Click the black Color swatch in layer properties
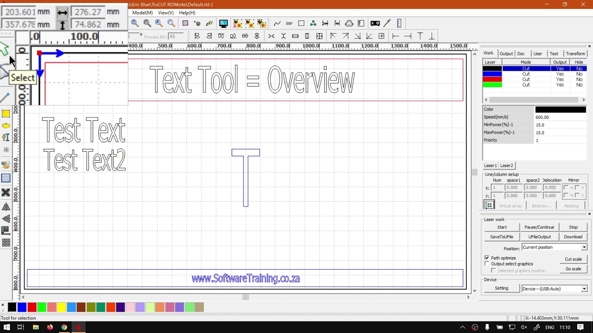 (x=561, y=110)
